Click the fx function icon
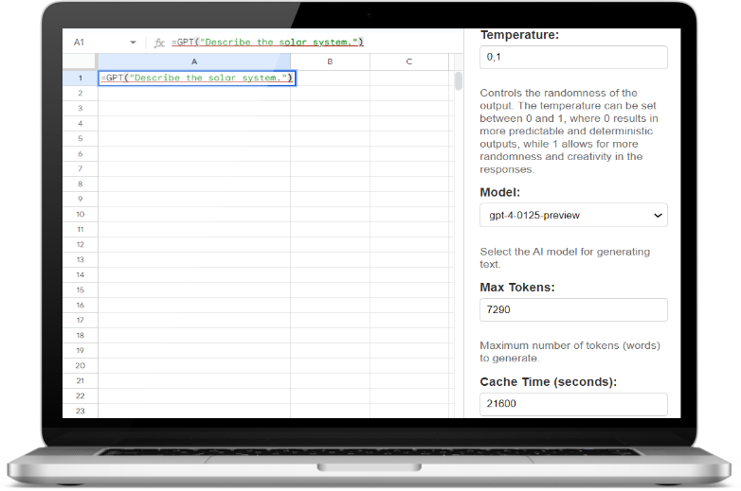The image size is (741, 491). [x=159, y=43]
